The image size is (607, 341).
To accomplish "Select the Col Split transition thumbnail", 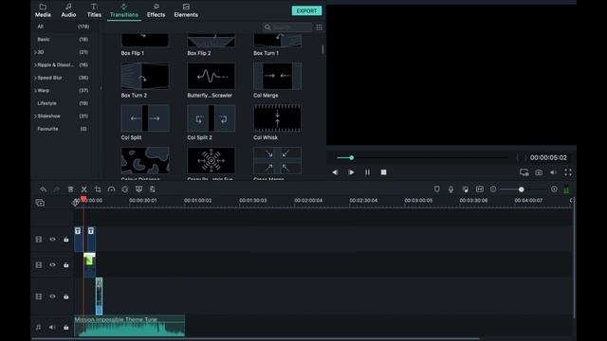I will 145,117.
